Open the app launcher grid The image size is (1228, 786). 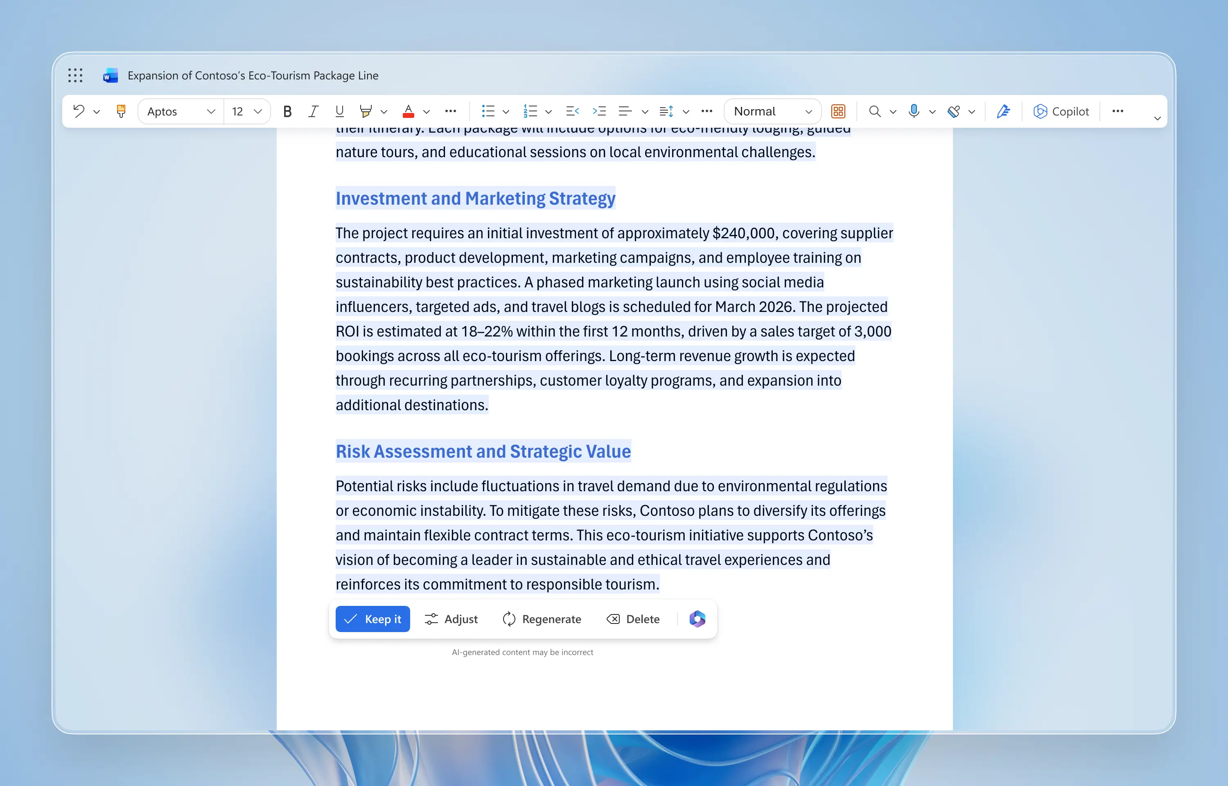[x=75, y=76]
